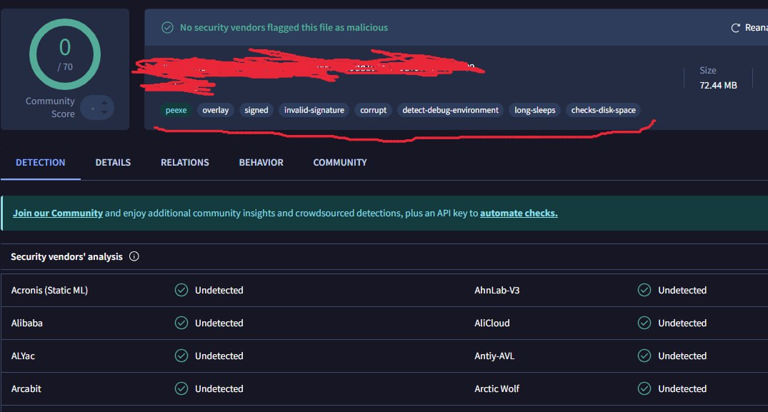Click the vendor name AliCloud
This screenshot has height=412, width=768.
pyautogui.click(x=492, y=323)
